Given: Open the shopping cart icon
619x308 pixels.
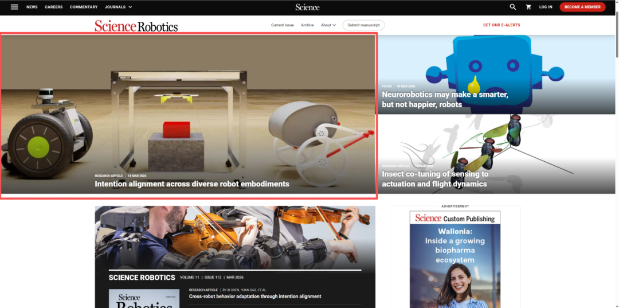Looking at the screenshot, I should [x=528, y=7].
